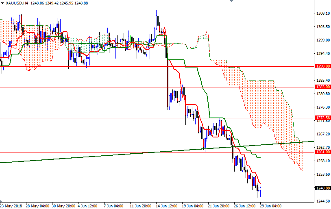The image size is (331, 209).
Task: Click the current price label 1248.88
Action: click(322, 188)
